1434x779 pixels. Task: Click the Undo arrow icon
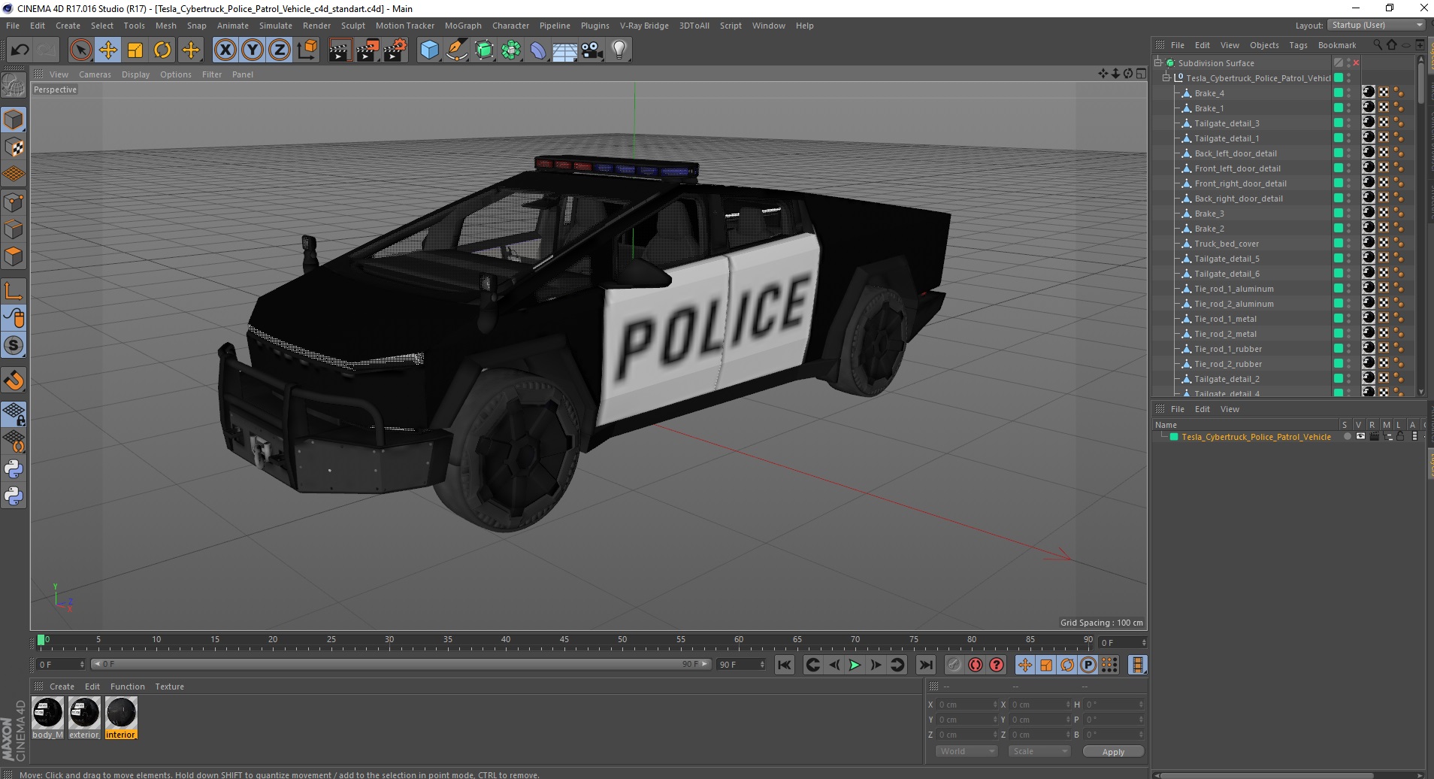(20, 50)
